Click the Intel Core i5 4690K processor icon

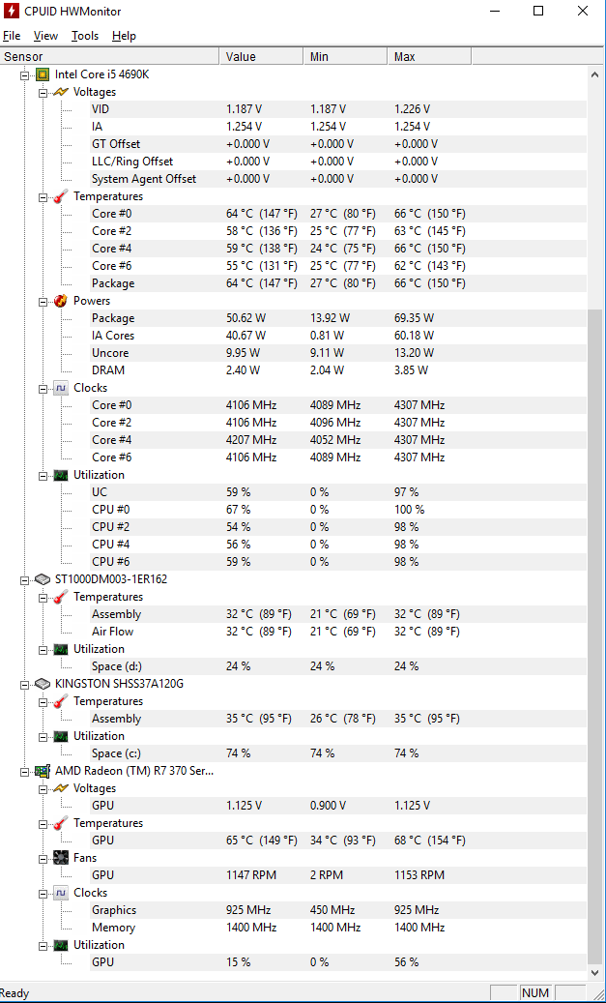click(43, 74)
